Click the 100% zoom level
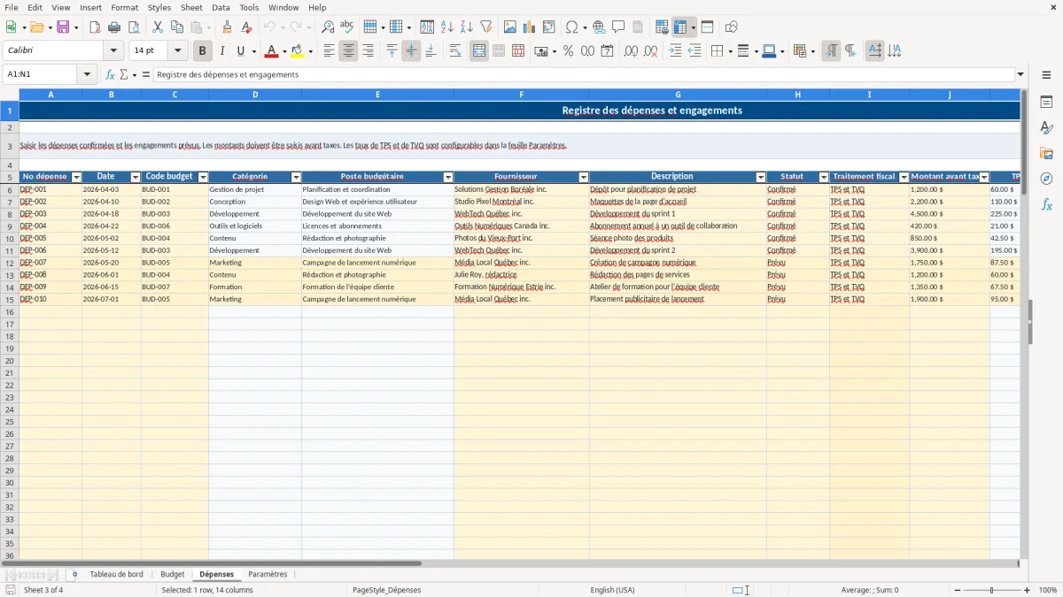Screen dimensions: 1063x597 pos(1047,590)
